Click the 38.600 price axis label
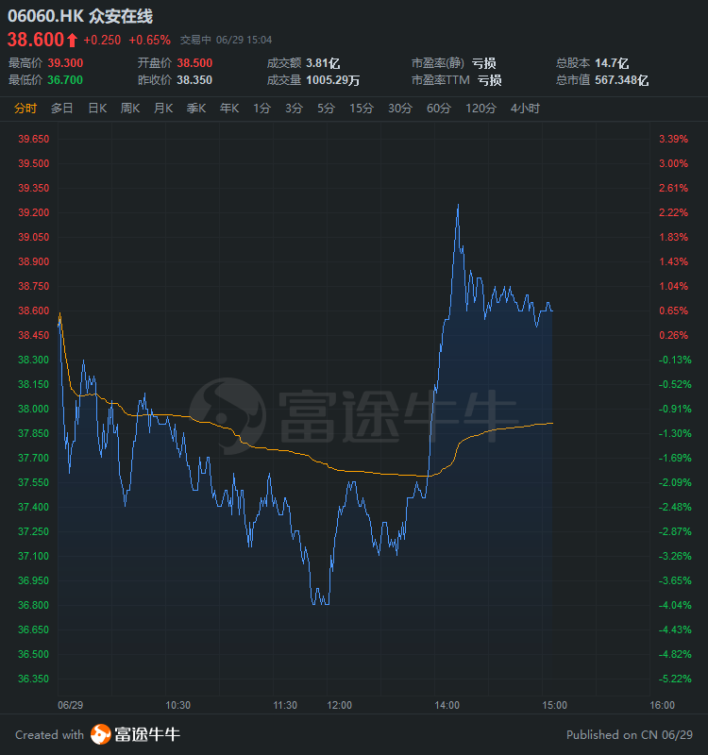This screenshot has width=708, height=755. [34, 310]
